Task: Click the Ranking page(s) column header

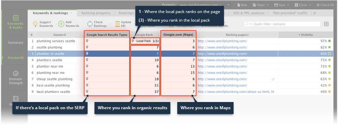Action: click(x=237, y=35)
